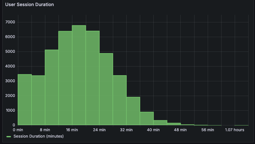Click the histogram bar starting at 24 min

[x=106, y=89]
